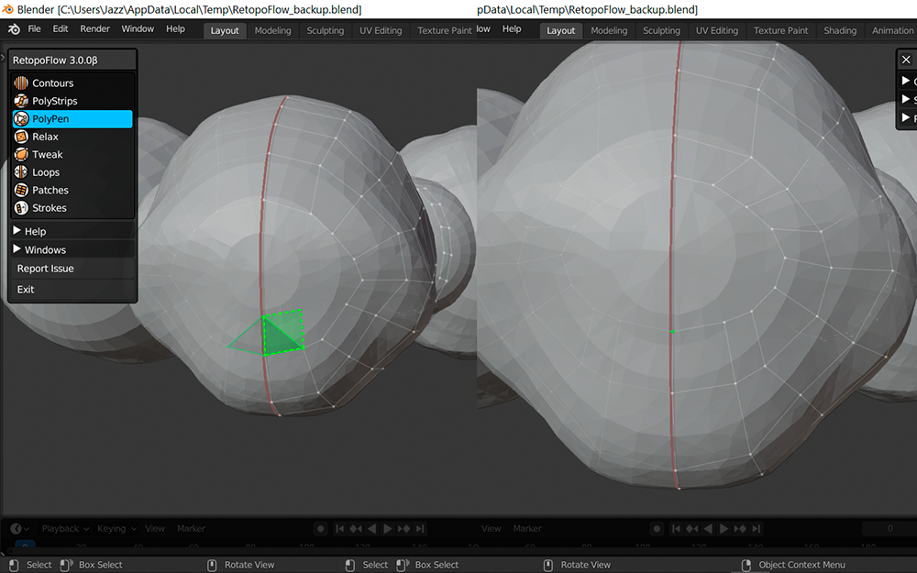917x573 pixels.
Task: Click Exit to leave RetopoFlow
Action: 72,290
